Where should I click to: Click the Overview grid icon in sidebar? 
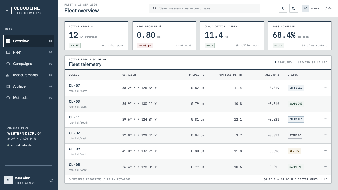(x=8, y=41)
